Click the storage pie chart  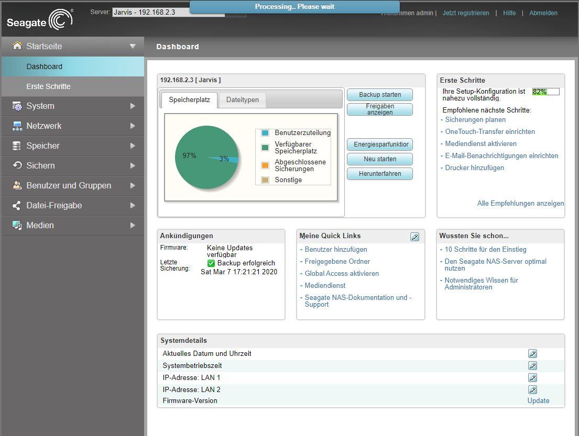[207, 158]
